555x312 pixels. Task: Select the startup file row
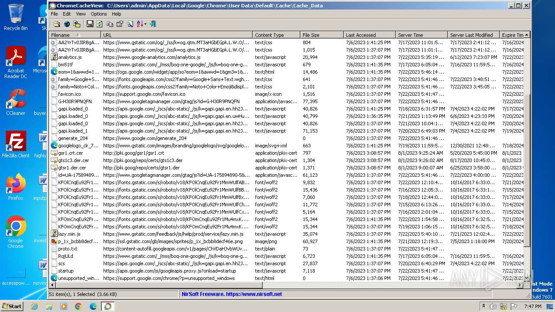click(x=287, y=271)
